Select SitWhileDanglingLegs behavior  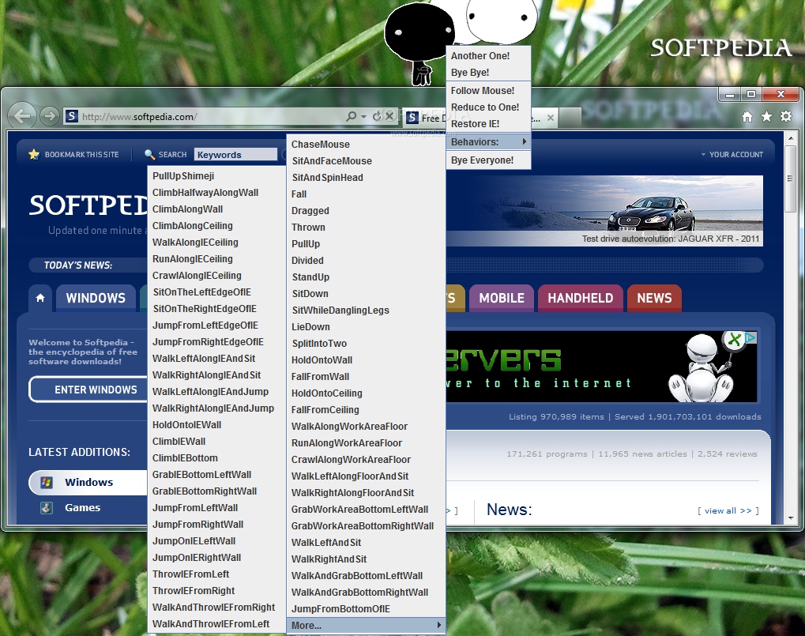[x=366, y=310]
